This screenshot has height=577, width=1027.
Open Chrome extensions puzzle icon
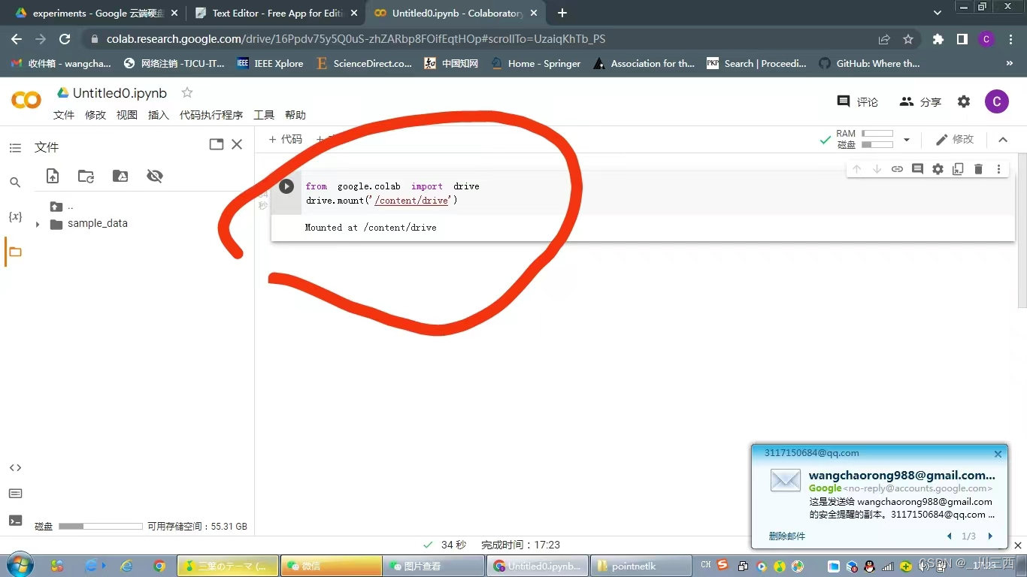coord(938,39)
